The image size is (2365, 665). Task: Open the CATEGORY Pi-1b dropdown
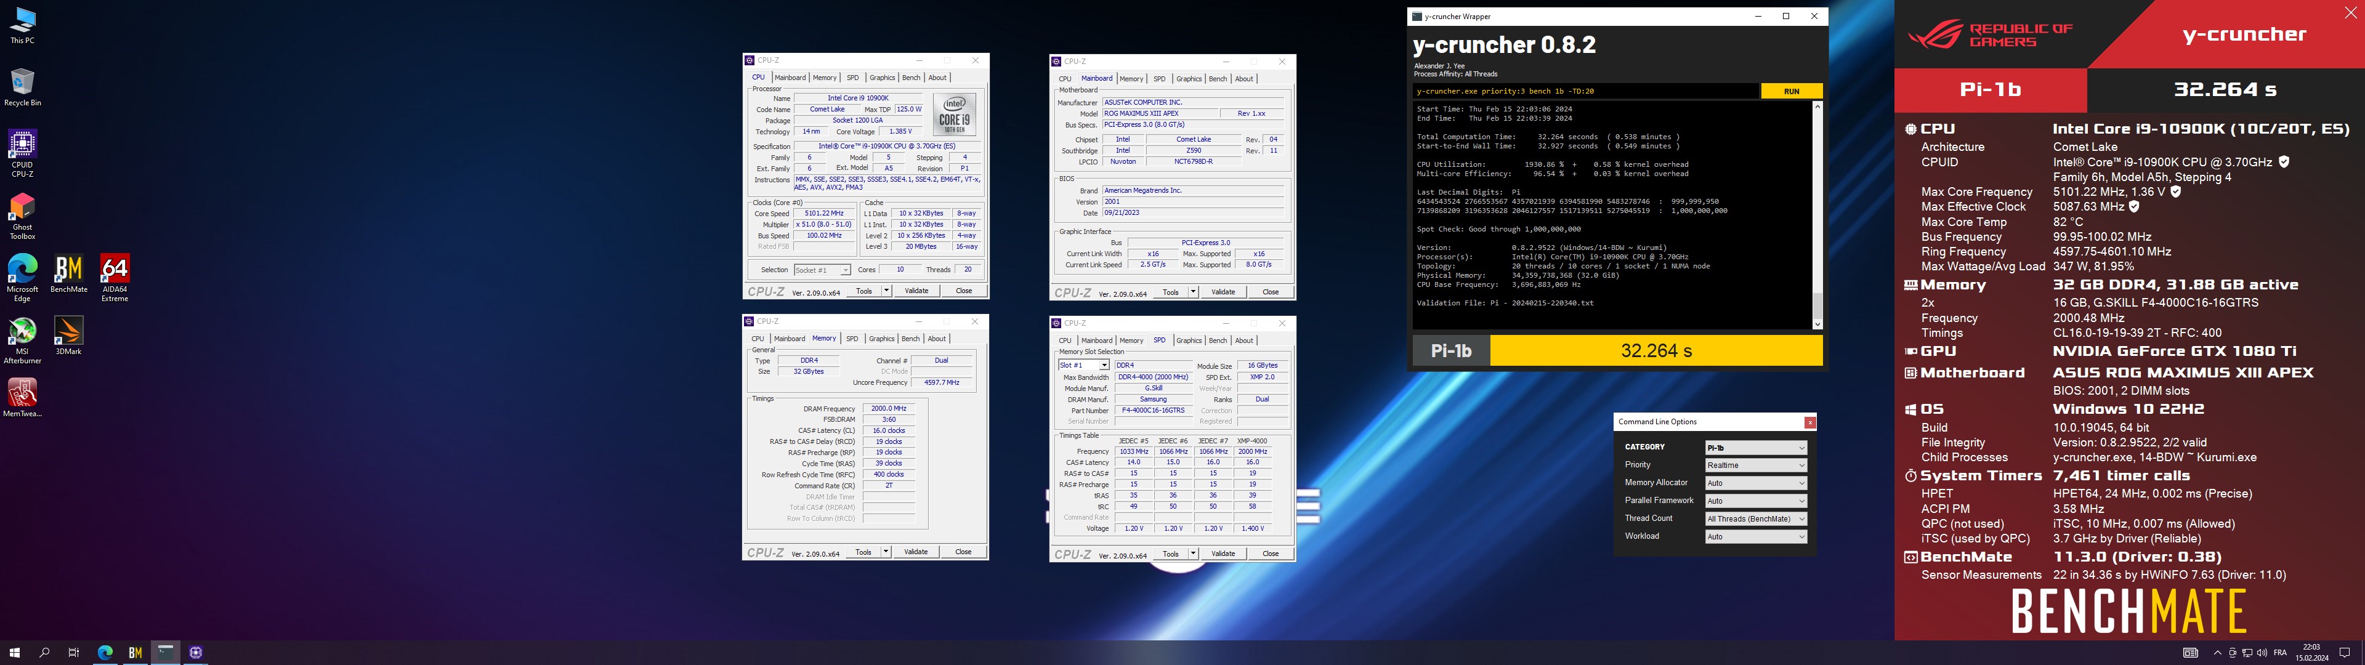[1755, 447]
